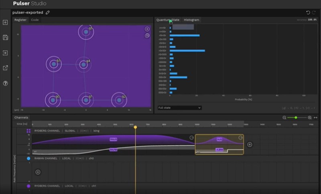
Task: Fit the timeline using the double-arrow icon
Action: click(x=315, y=118)
